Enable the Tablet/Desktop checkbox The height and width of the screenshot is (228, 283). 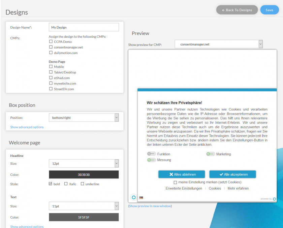[x=51, y=72]
